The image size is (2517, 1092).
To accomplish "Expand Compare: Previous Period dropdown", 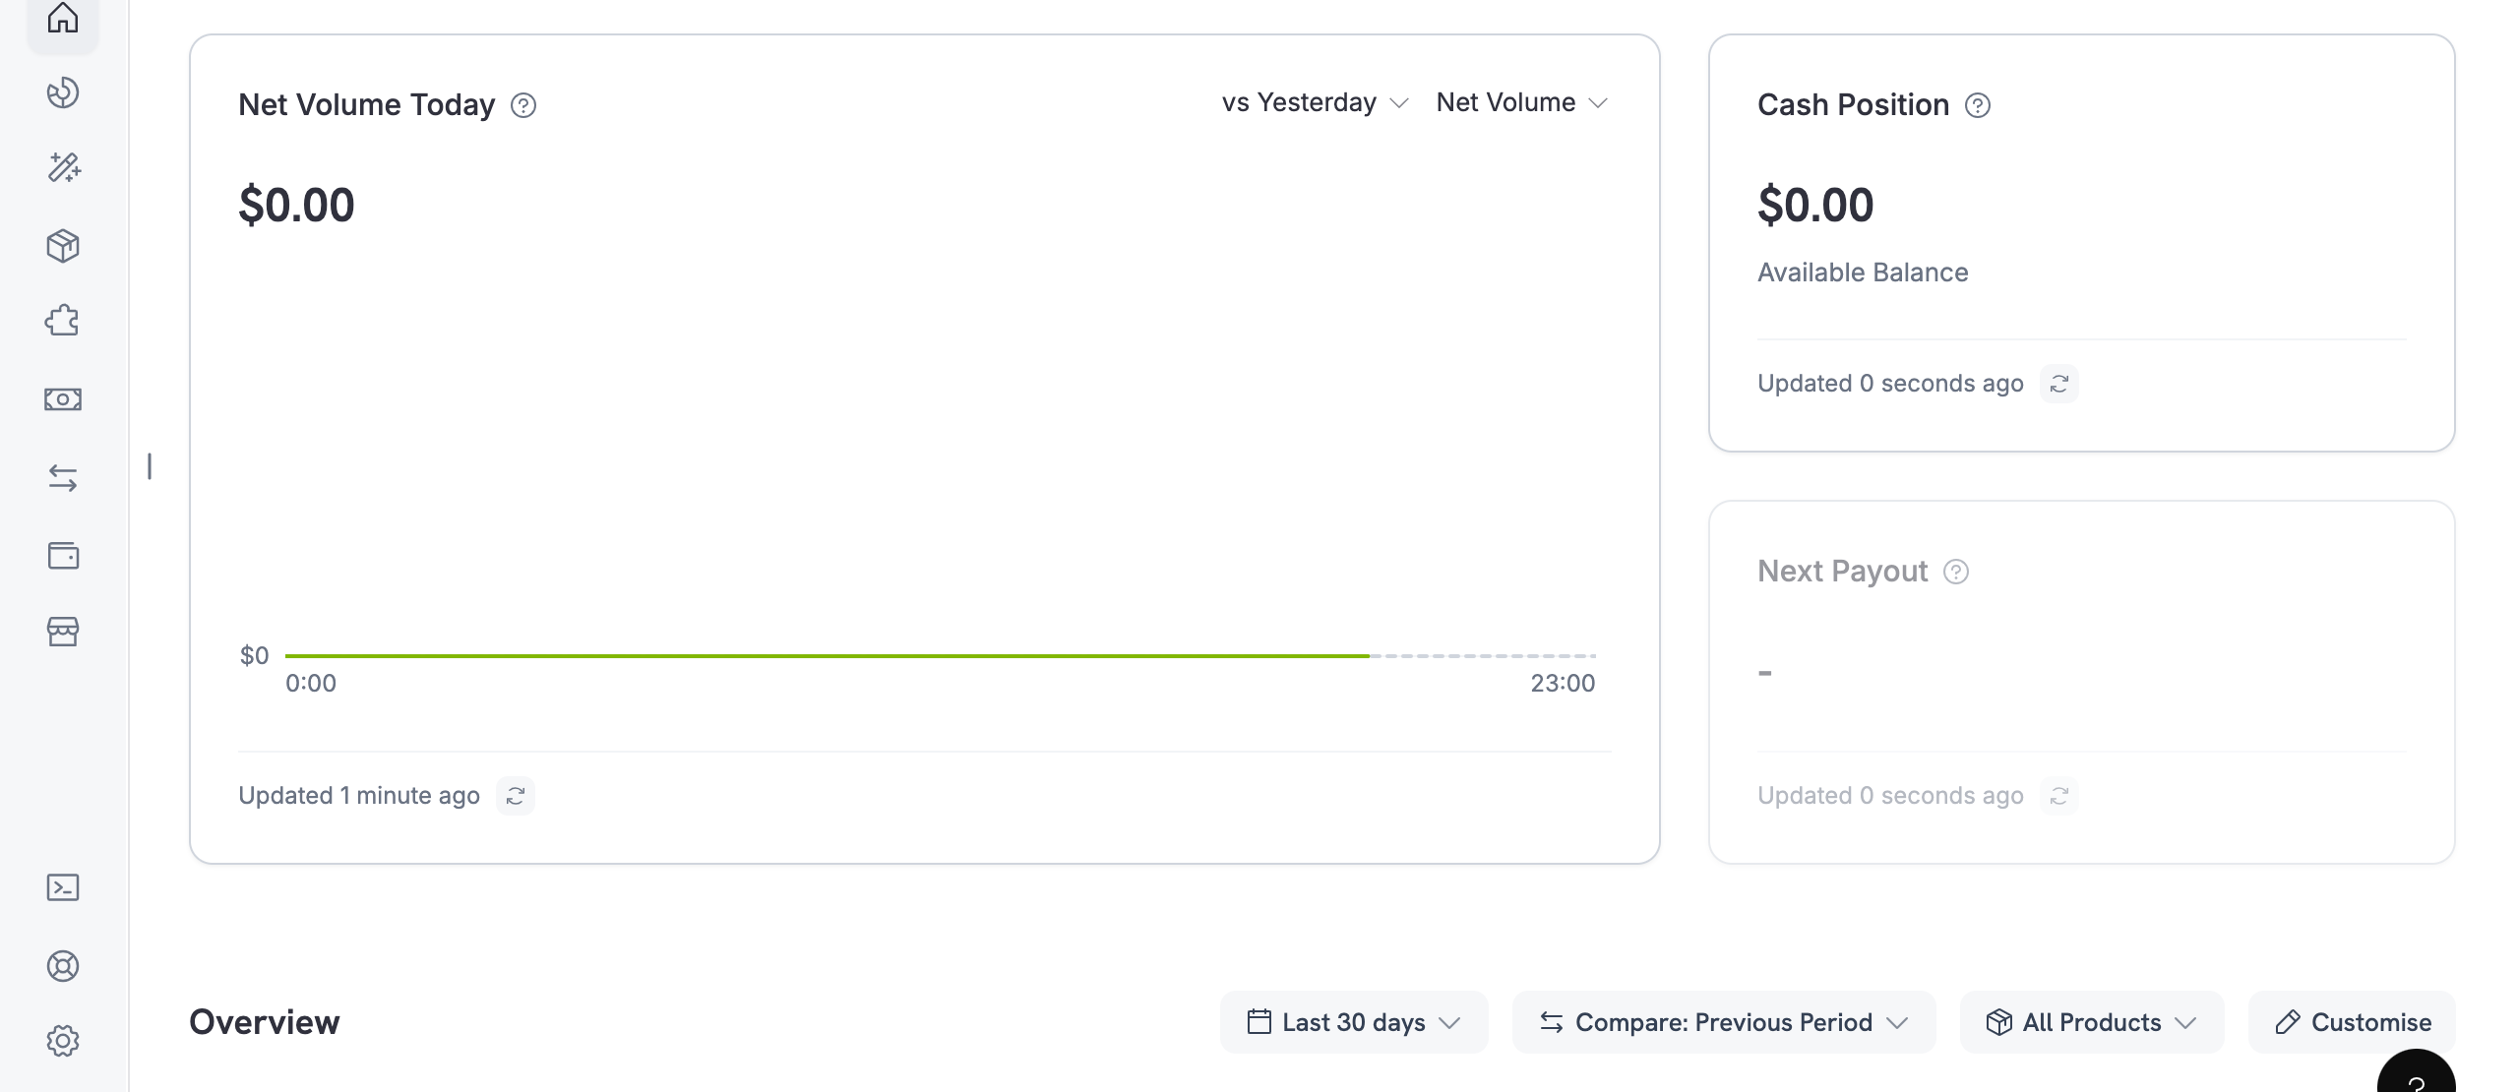I will click(x=1724, y=1022).
